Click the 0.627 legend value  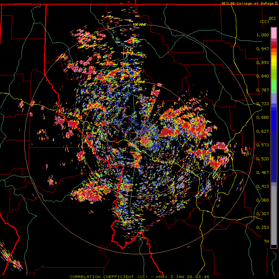coord(263,131)
